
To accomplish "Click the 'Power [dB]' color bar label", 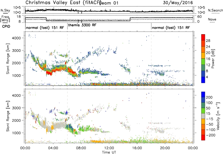I will [213, 59].
